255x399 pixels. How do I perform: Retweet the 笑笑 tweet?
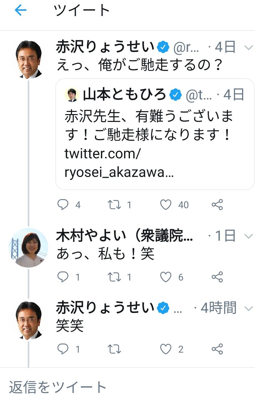[114, 349]
